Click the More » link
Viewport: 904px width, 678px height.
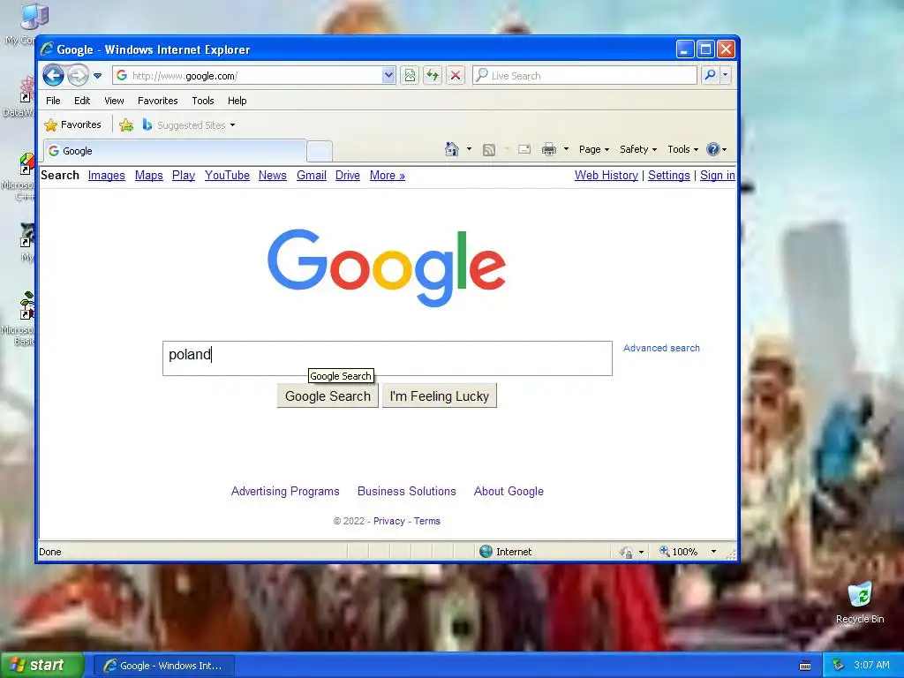[x=388, y=176]
